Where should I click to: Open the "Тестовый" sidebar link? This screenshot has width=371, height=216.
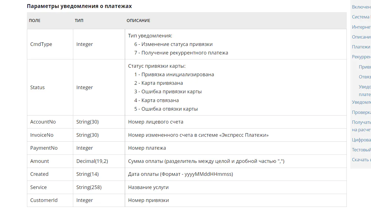pyautogui.click(x=361, y=150)
